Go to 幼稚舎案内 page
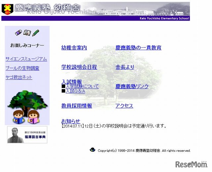Viewport: 212px width, 172px height. [x=74, y=48]
